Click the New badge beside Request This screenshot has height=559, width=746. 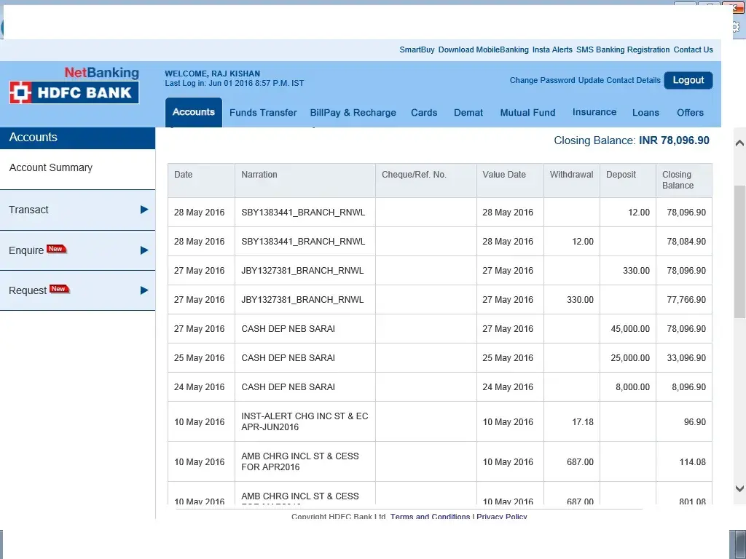(59, 289)
